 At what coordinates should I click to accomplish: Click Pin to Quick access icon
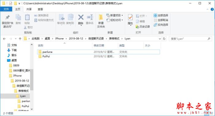pyautogui.click(x=8, y=17)
